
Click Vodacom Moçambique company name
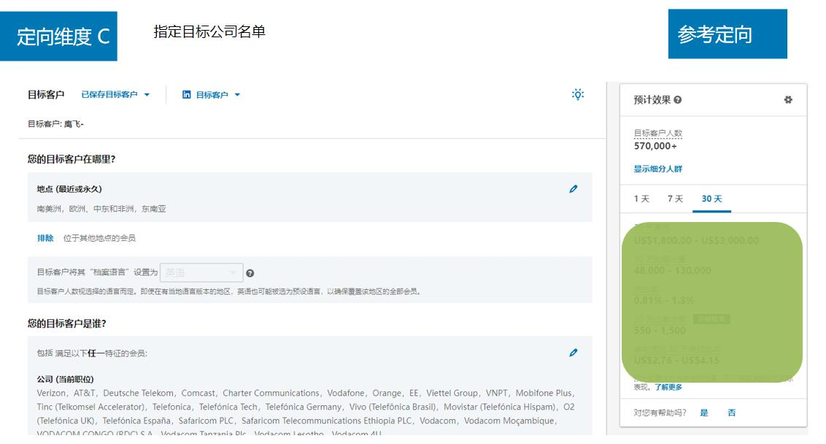point(509,421)
